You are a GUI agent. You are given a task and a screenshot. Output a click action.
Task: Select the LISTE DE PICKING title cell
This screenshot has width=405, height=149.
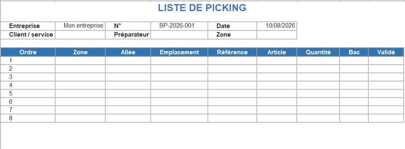202,8
